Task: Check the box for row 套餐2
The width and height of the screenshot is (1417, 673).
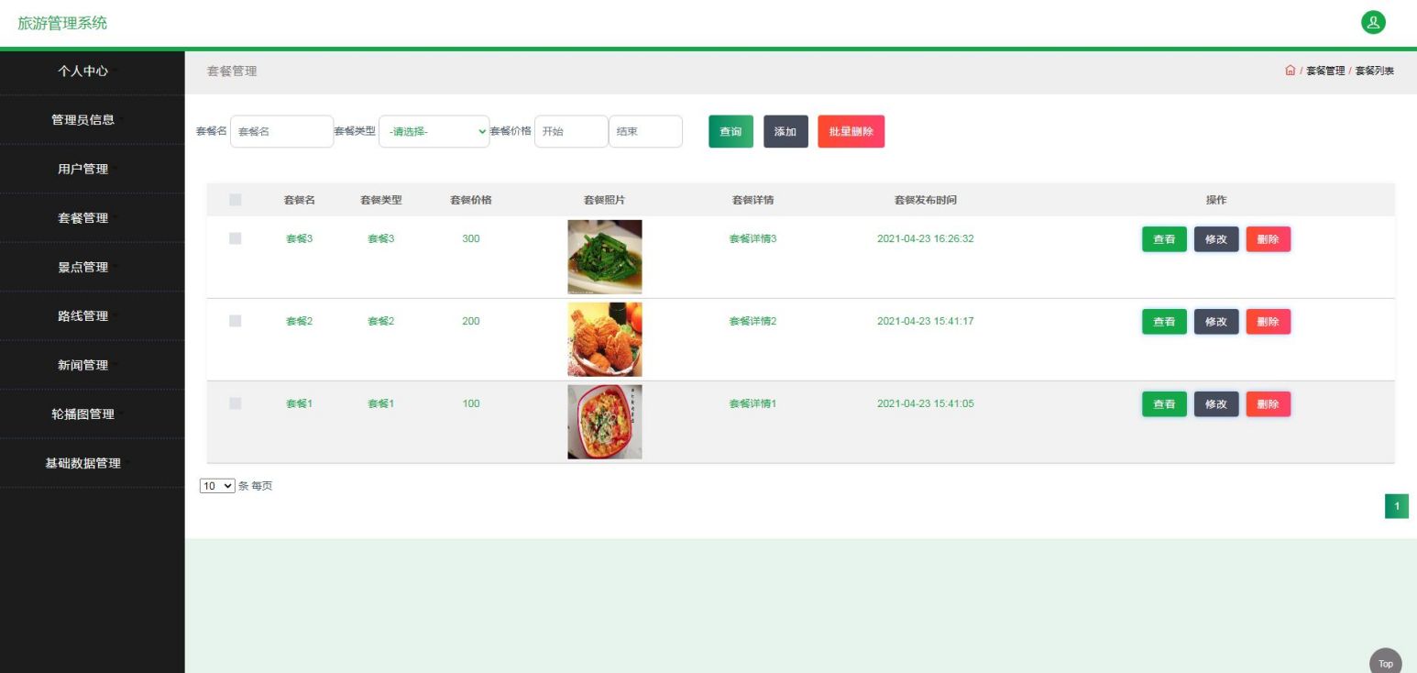Action: pos(236,321)
